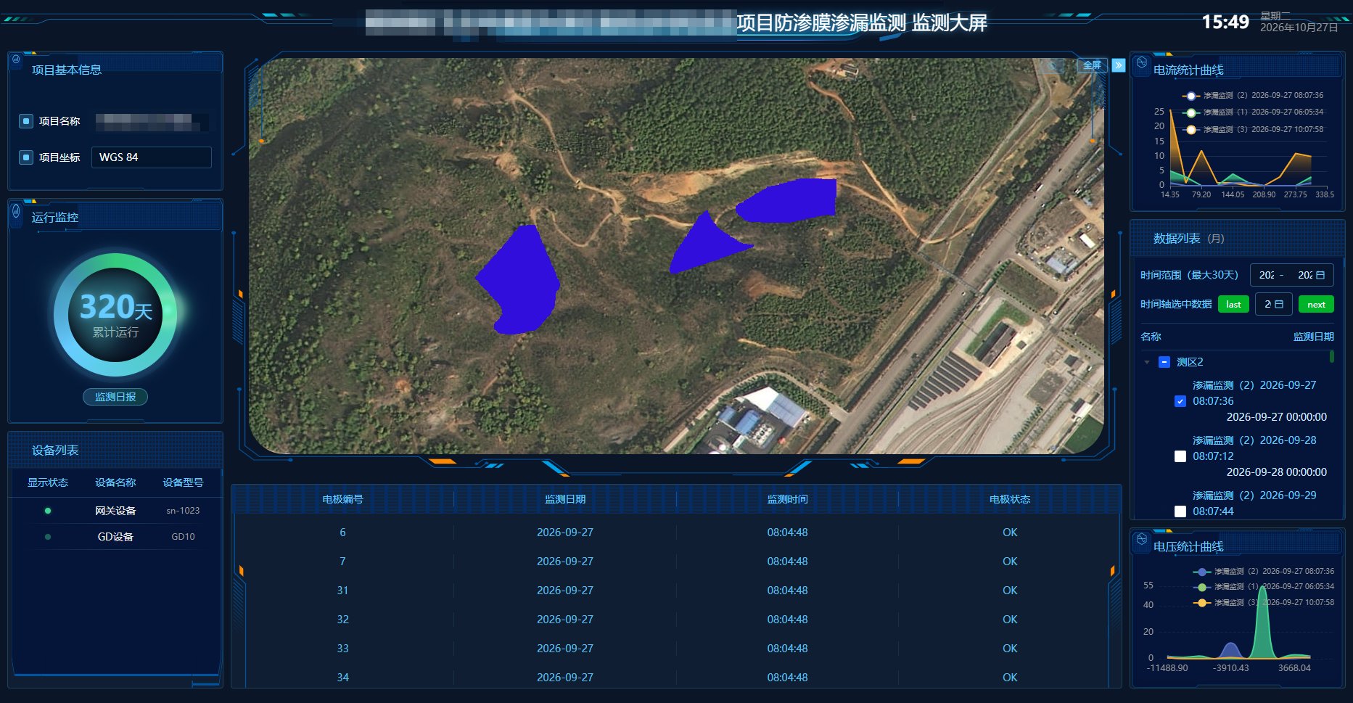Viewport: 1353px width, 703px height.
Task: Click the 数据列表 (月) panel title
Action: click(x=1188, y=239)
